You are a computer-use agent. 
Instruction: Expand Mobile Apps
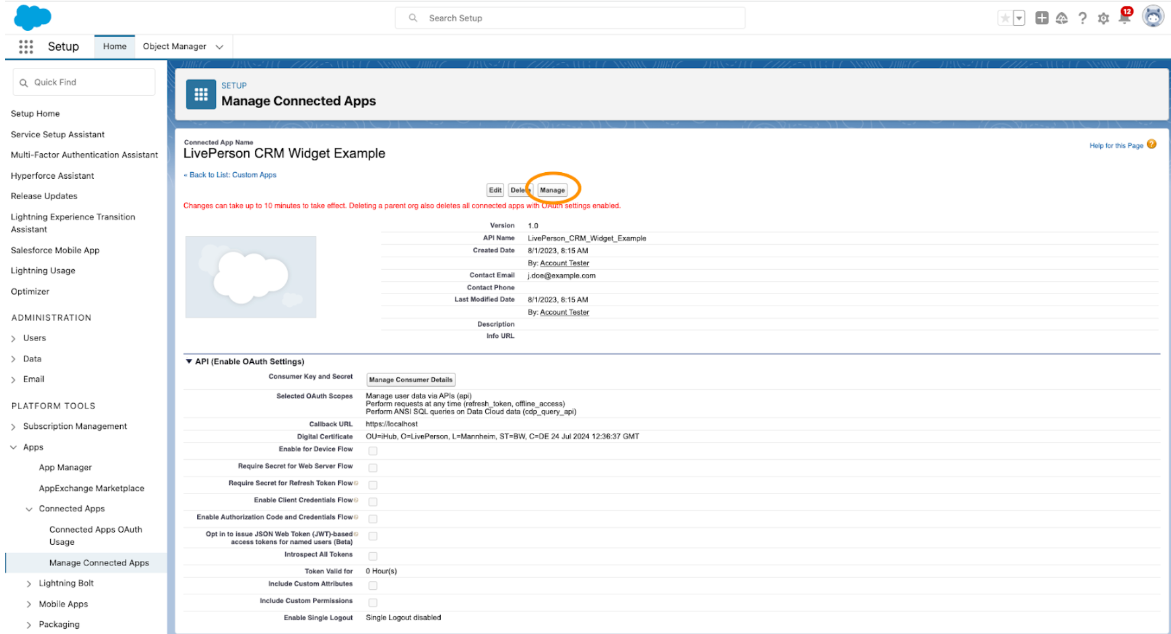pos(29,604)
